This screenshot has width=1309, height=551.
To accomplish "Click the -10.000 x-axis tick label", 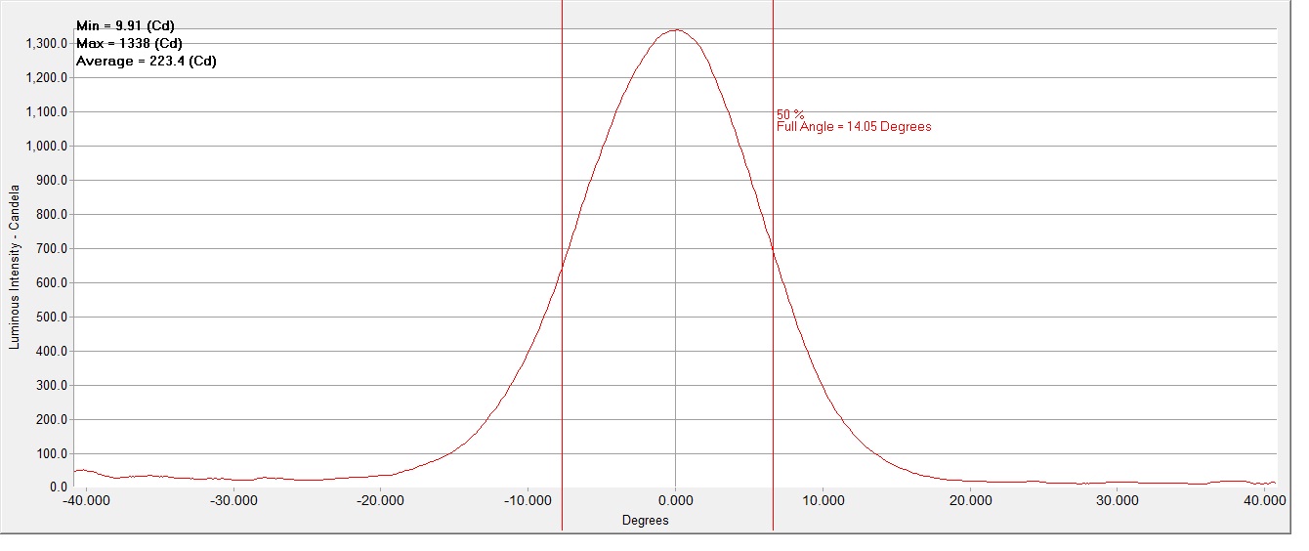I will pos(528,500).
